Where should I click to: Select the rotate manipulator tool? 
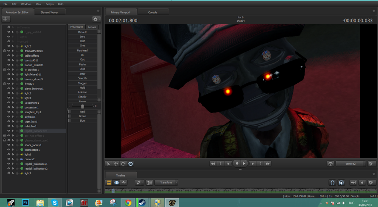(123, 164)
